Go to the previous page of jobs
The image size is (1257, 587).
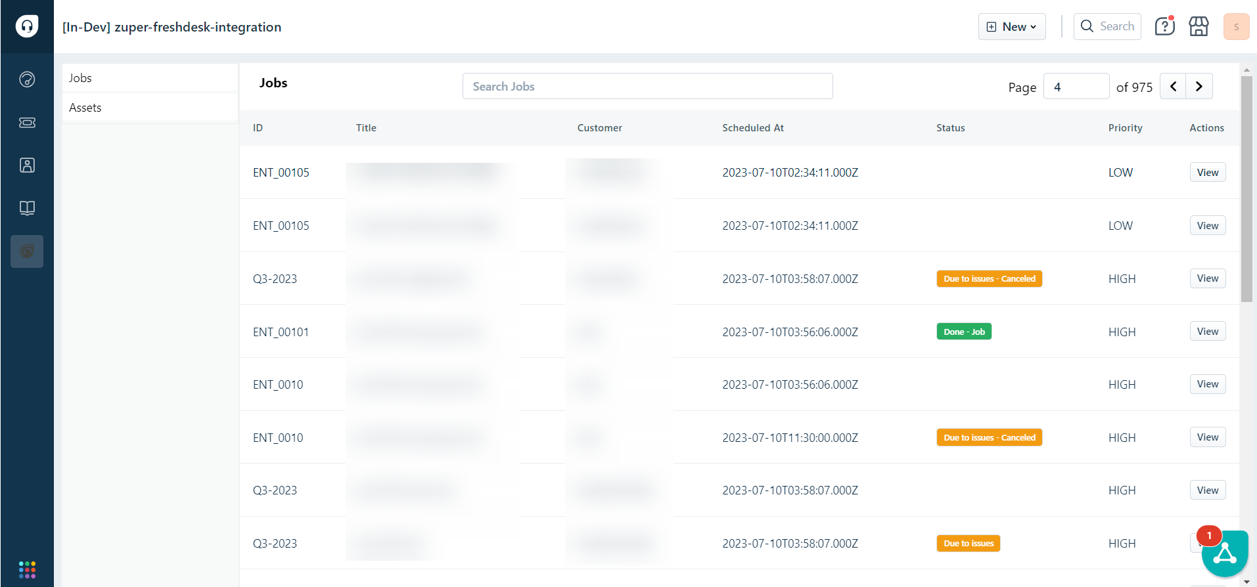1173,87
